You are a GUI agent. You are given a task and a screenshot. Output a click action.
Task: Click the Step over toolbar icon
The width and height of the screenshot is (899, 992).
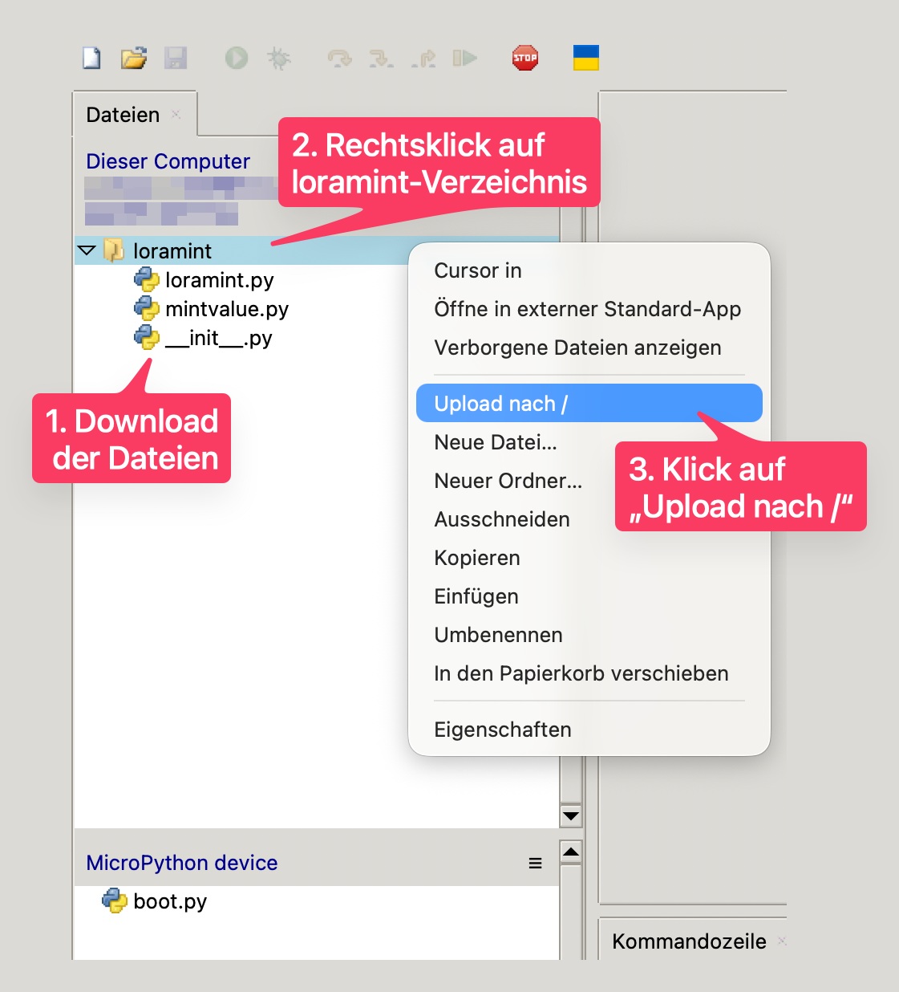[340, 58]
